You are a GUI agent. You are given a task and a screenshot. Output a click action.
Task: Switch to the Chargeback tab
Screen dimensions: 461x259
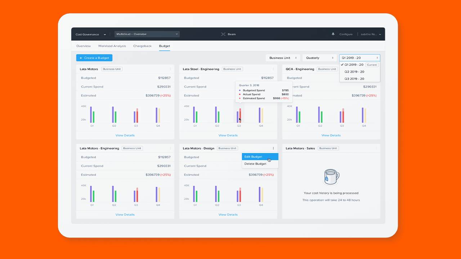click(x=142, y=46)
